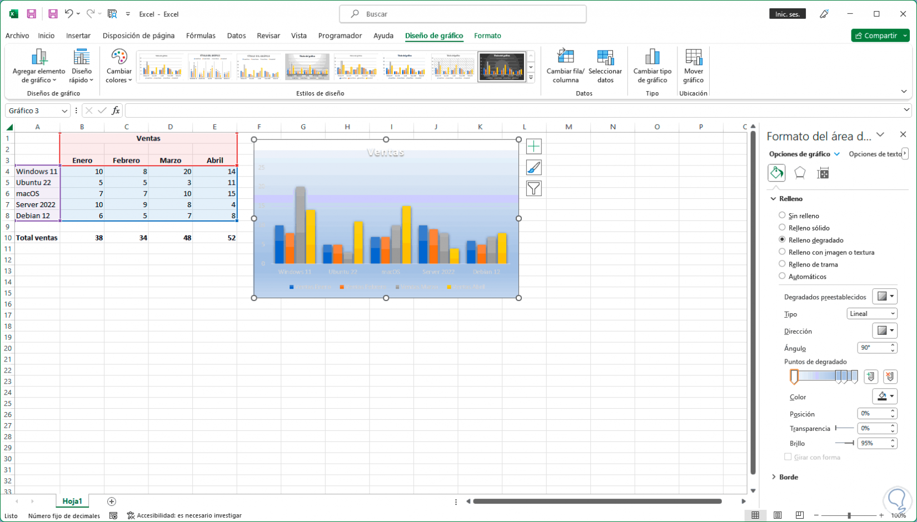Select Sin relleno radio option

point(782,215)
